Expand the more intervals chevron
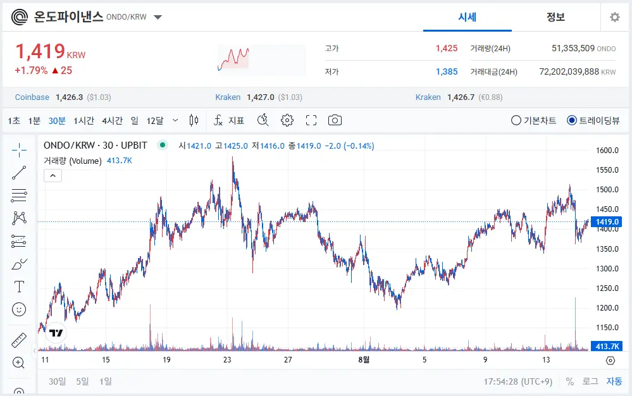The height and width of the screenshot is (396, 632). (175, 120)
